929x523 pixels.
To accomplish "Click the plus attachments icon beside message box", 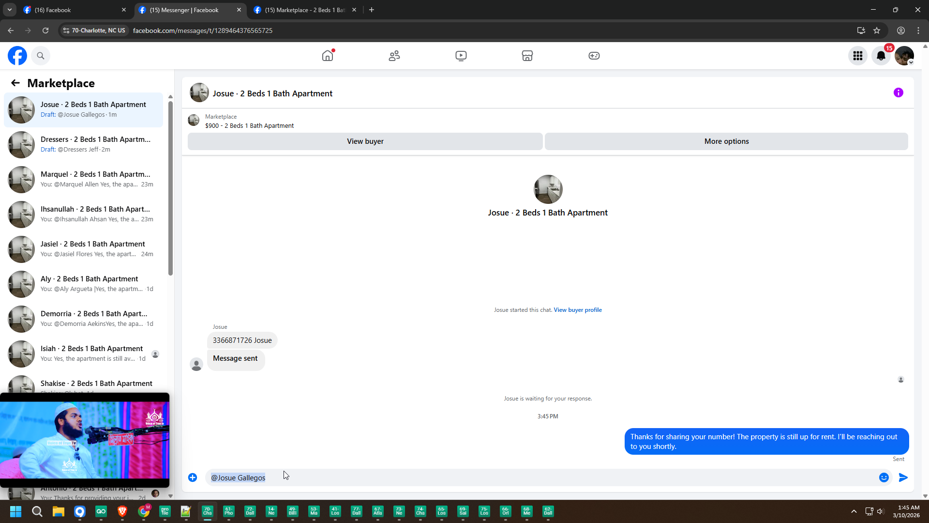I will click(193, 477).
